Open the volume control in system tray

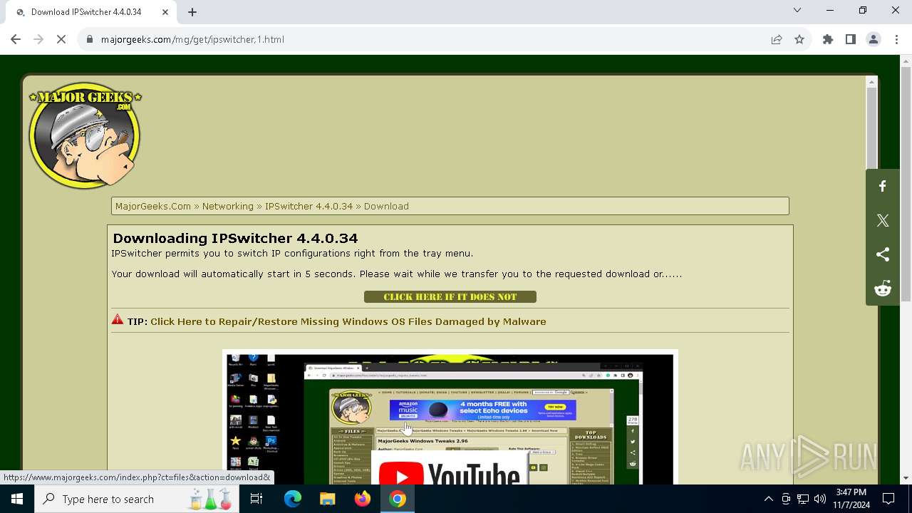(820, 499)
